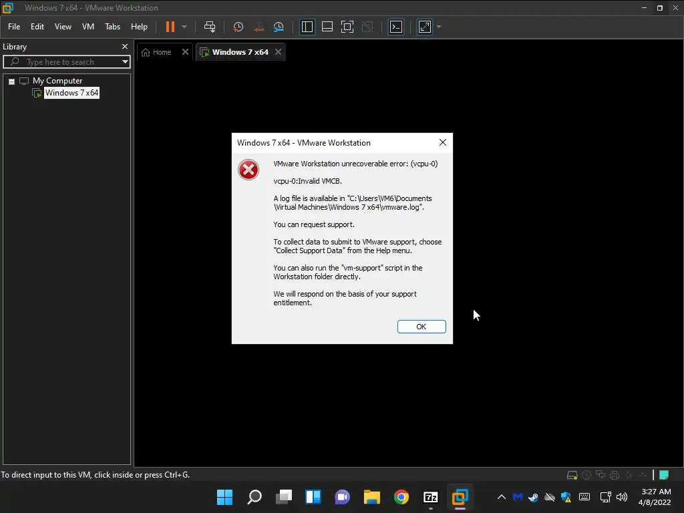Image resolution: width=684 pixels, height=513 pixels.
Task: Toggle the library sidebar view icon
Action: [x=307, y=27]
